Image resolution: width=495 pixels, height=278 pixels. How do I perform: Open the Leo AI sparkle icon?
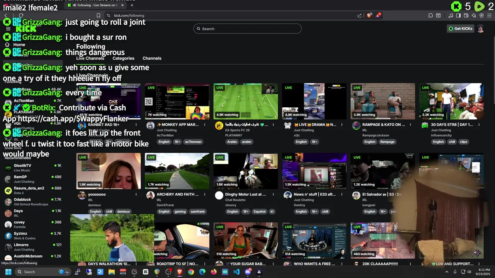click(x=474, y=15)
